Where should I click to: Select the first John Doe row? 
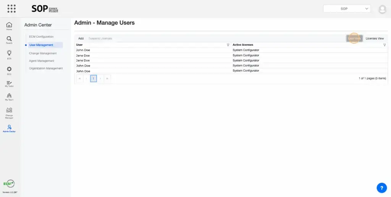point(83,50)
